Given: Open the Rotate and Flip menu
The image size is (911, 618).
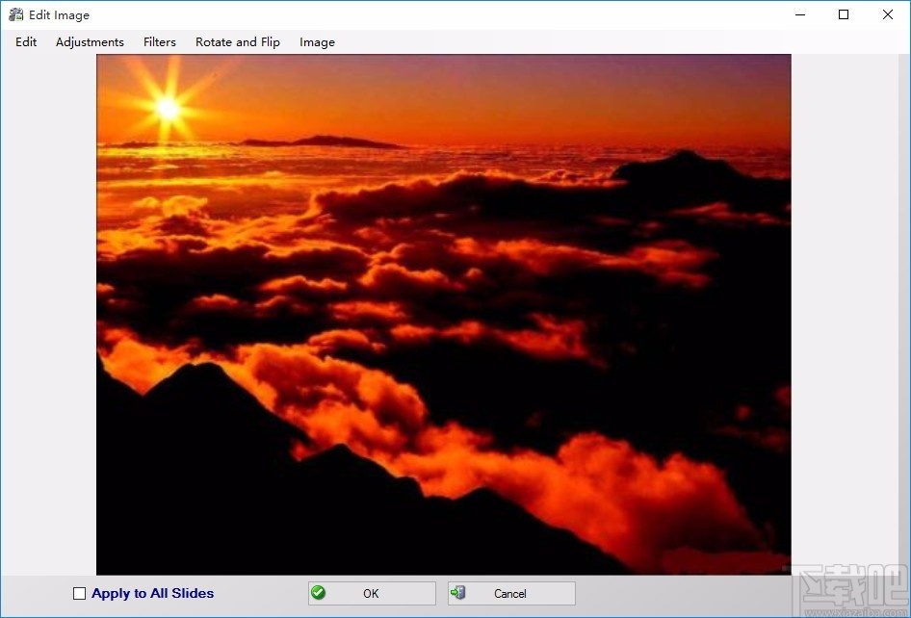Looking at the screenshot, I should pyautogui.click(x=237, y=41).
